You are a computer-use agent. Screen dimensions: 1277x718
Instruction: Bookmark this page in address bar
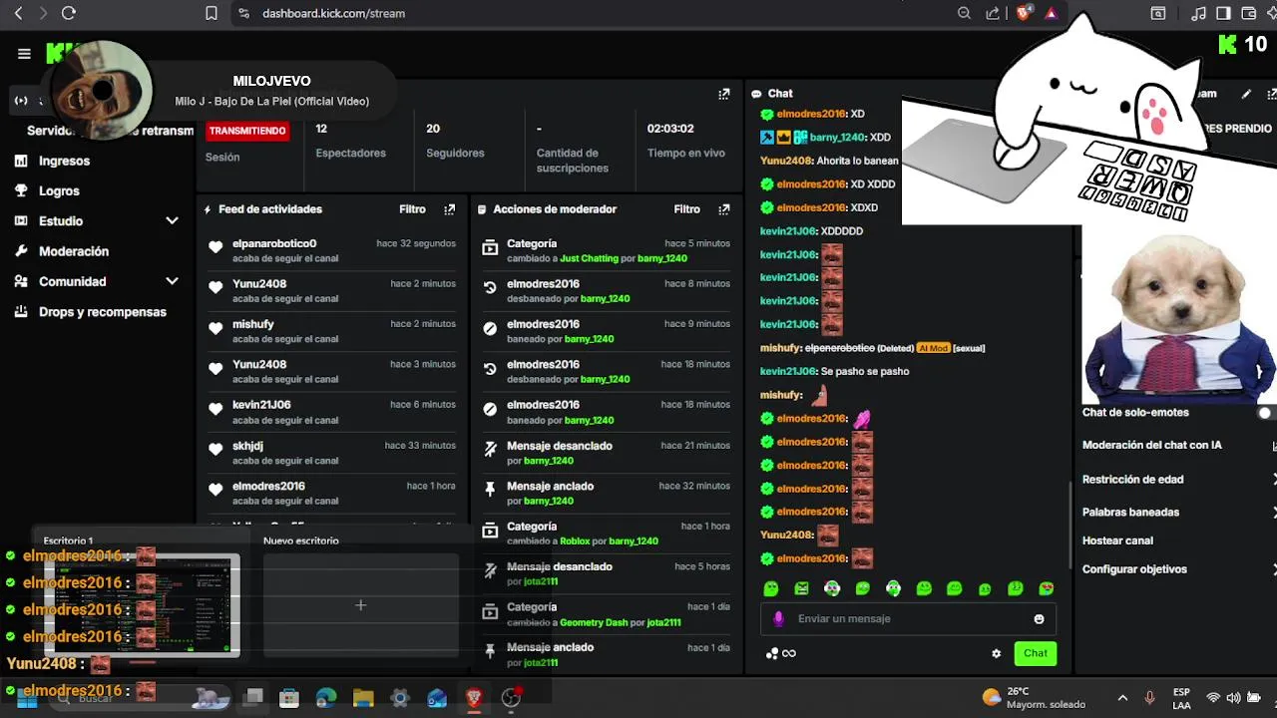212,13
